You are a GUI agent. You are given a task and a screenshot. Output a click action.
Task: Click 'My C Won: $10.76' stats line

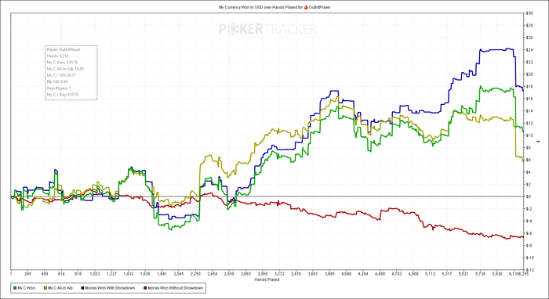tap(62, 62)
